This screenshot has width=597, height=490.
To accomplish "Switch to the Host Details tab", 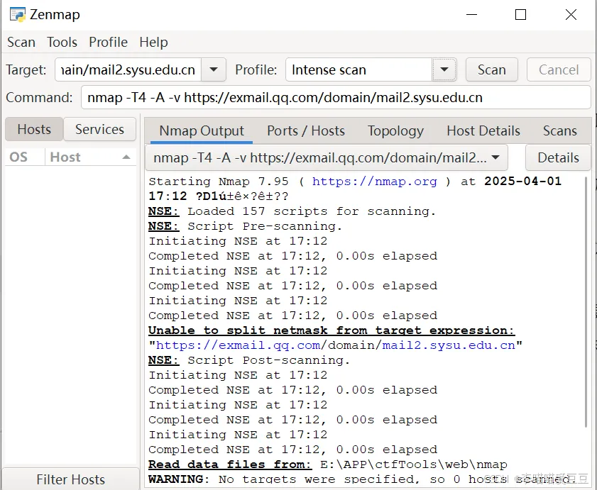I will tap(483, 131).
